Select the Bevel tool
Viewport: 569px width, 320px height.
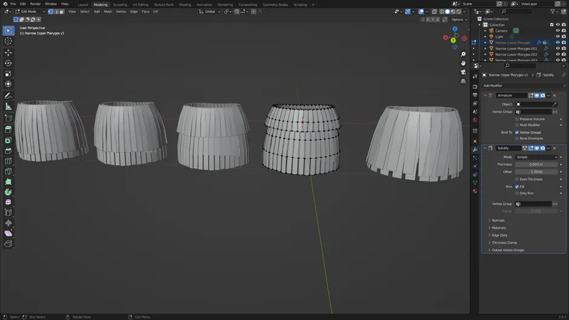tap(8, 151)
